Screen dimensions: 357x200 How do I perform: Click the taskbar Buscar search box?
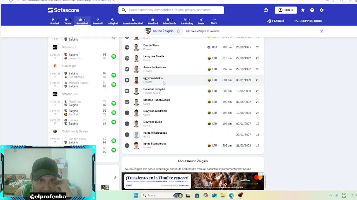pyautogui.click(x=162, y=196)
